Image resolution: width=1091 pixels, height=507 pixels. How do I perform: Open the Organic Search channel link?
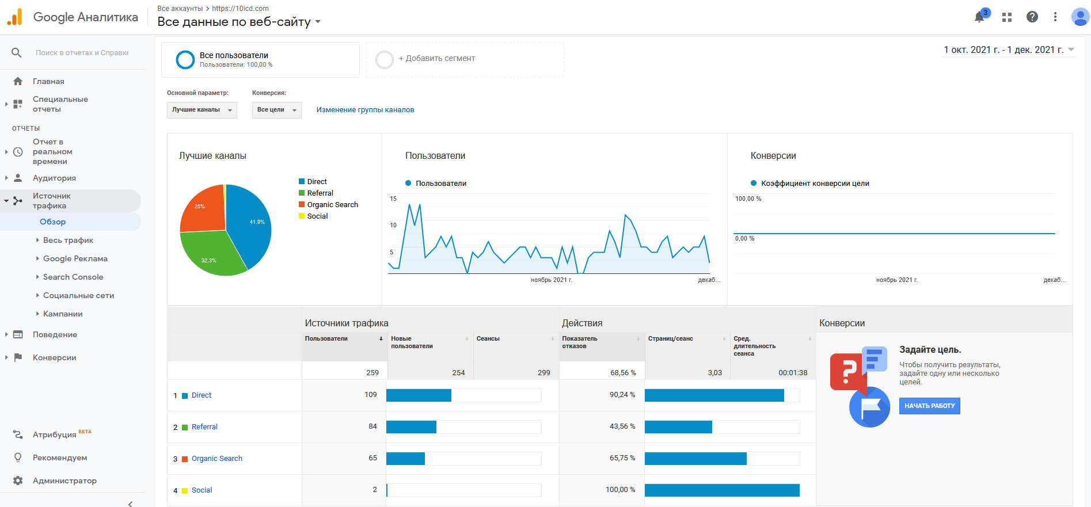pos(216,459)
